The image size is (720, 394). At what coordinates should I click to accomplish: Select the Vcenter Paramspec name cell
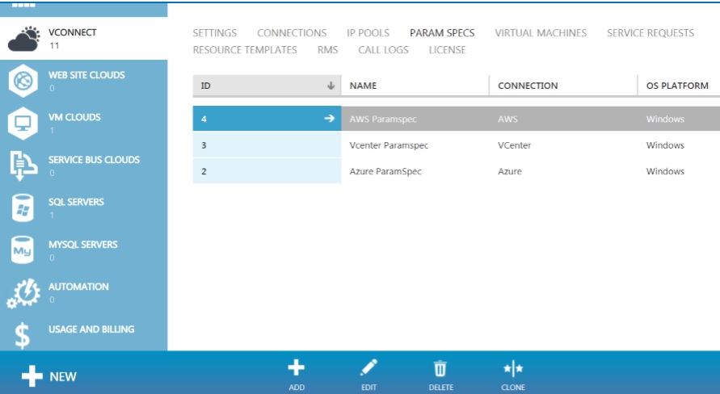click(389, 145)
